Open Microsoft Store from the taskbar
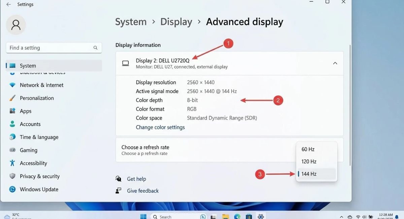The image size is (404, 219). 249,217
